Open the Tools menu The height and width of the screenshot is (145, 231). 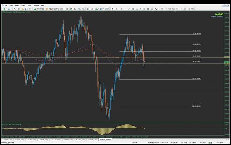30,6
